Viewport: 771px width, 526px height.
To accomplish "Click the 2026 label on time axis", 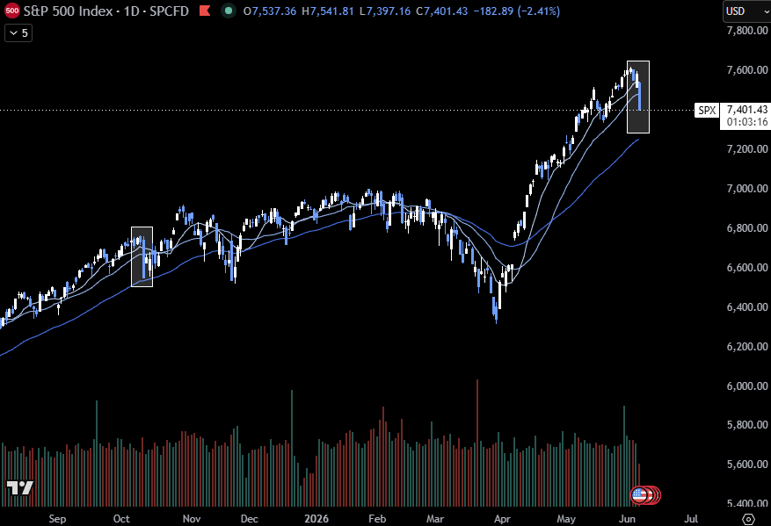I will tap(316, 519).
